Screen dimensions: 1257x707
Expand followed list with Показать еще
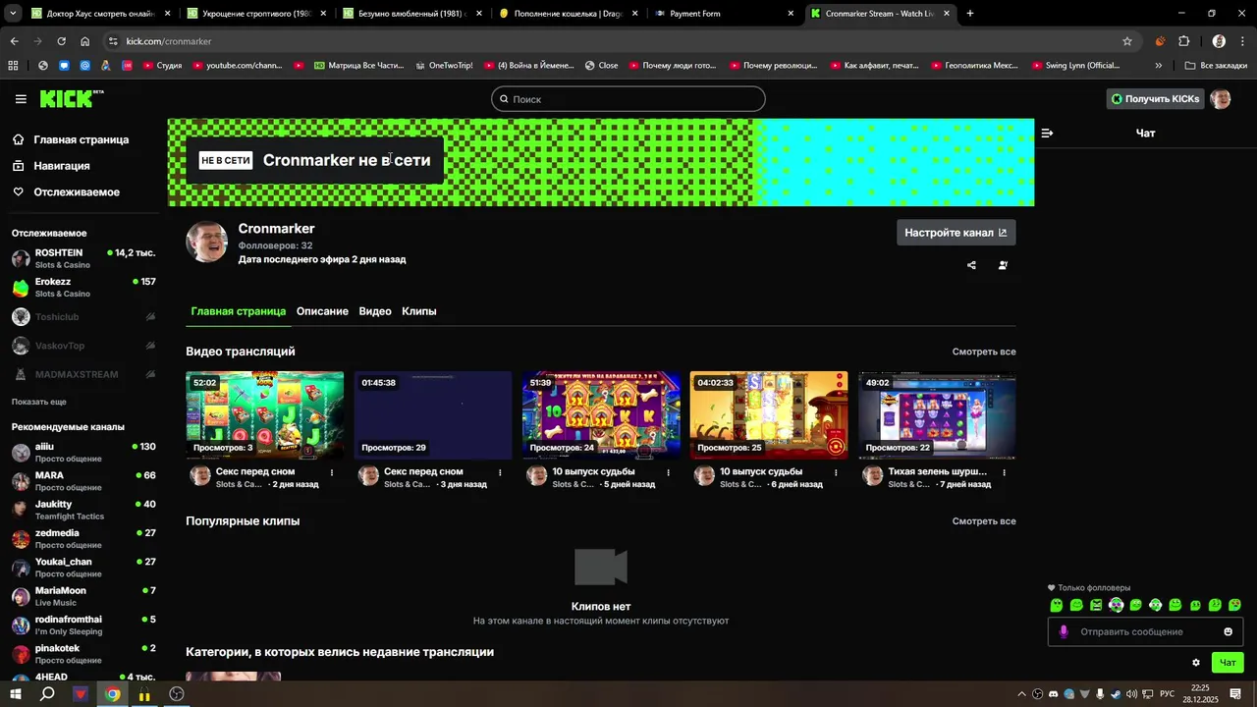pos(39,402)
